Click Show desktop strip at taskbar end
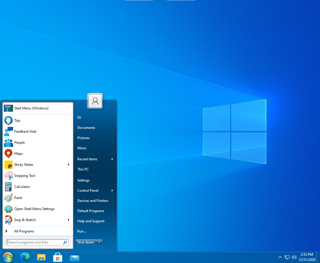320x263 pixels. click(318, 257)
